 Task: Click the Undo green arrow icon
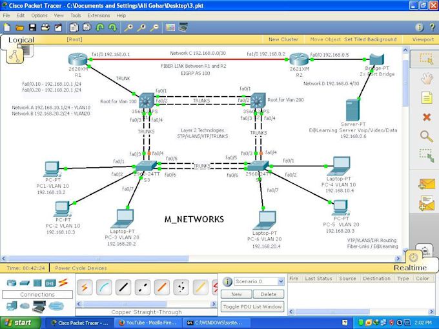coord(100,27)
